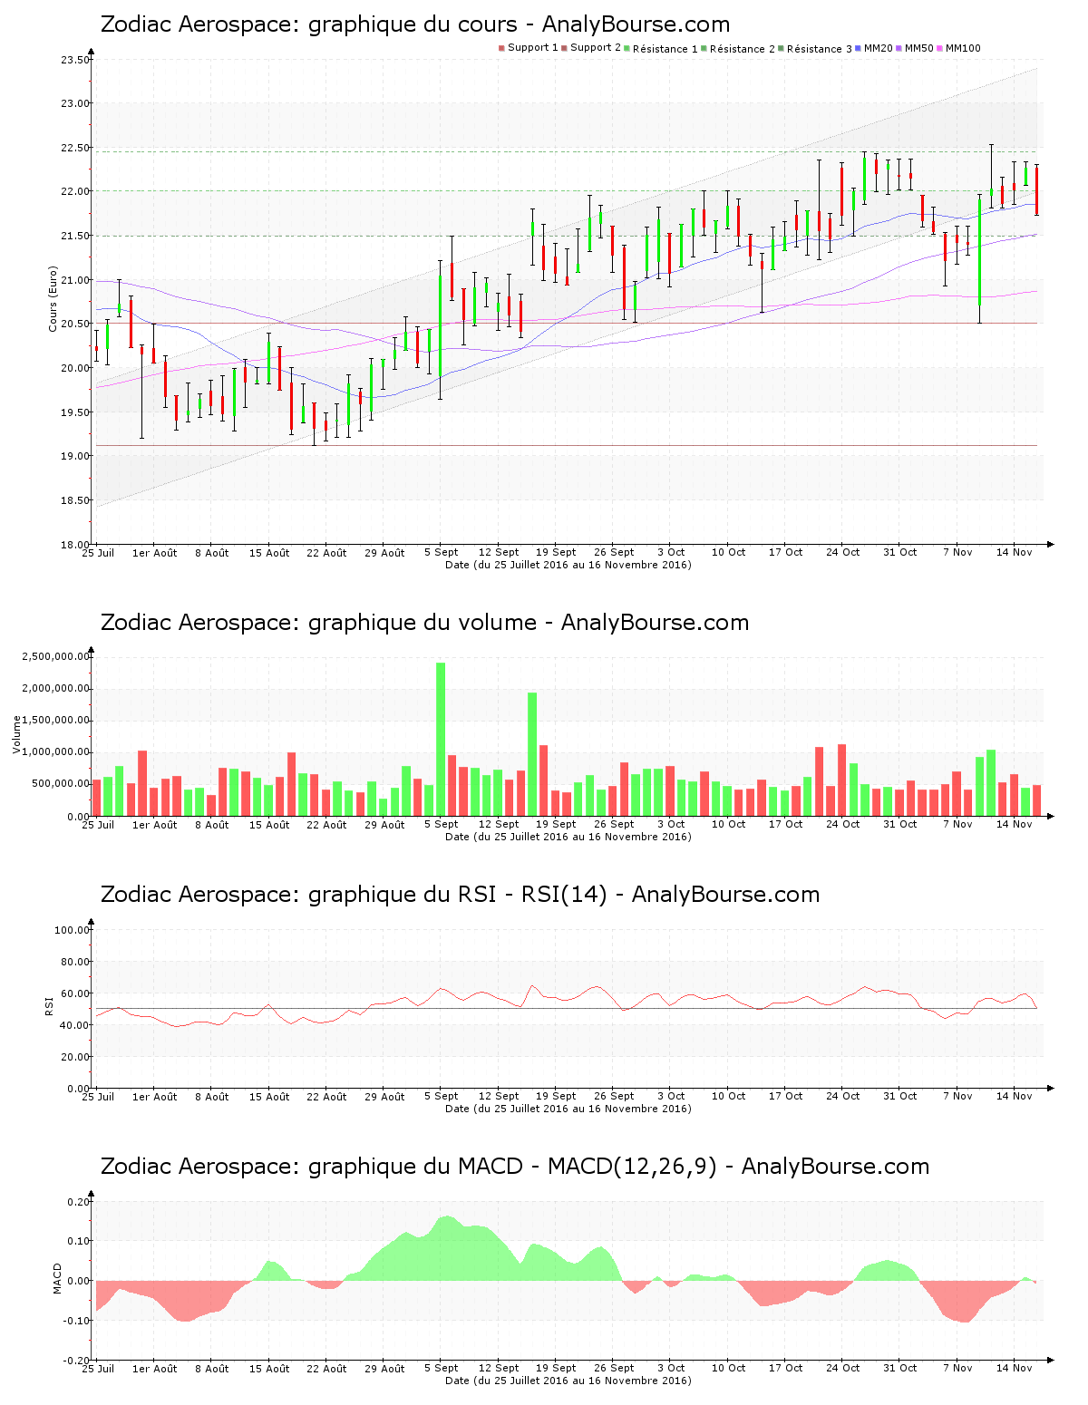Click the 'graphique du volume' chart title
Viewport: 1088px width, 1405px height.
coord(424,623)
